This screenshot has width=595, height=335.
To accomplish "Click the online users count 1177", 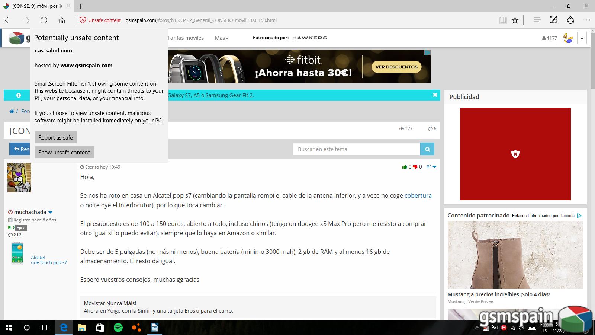I will (x=549, y=38).
